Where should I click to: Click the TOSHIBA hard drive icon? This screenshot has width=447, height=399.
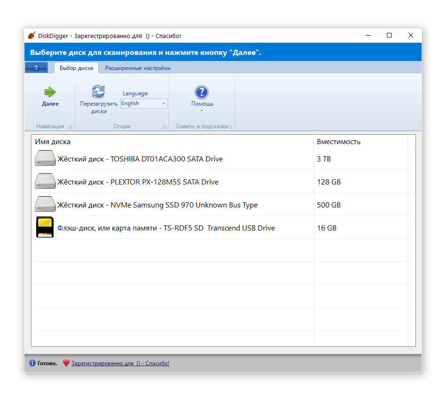pos(45,159)
